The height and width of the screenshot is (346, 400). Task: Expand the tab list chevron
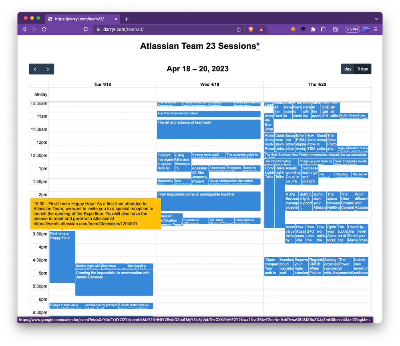[x=376, y=19]
